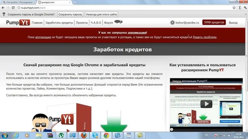Open the Ч.А.В.О page
Image resolution: width=248 pixels, height=139 pixels.
[x=96, y=23]
